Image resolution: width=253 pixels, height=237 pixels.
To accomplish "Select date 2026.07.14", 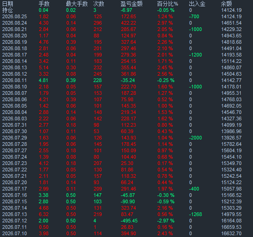I will pyautogui.click(x=15, y=208).
